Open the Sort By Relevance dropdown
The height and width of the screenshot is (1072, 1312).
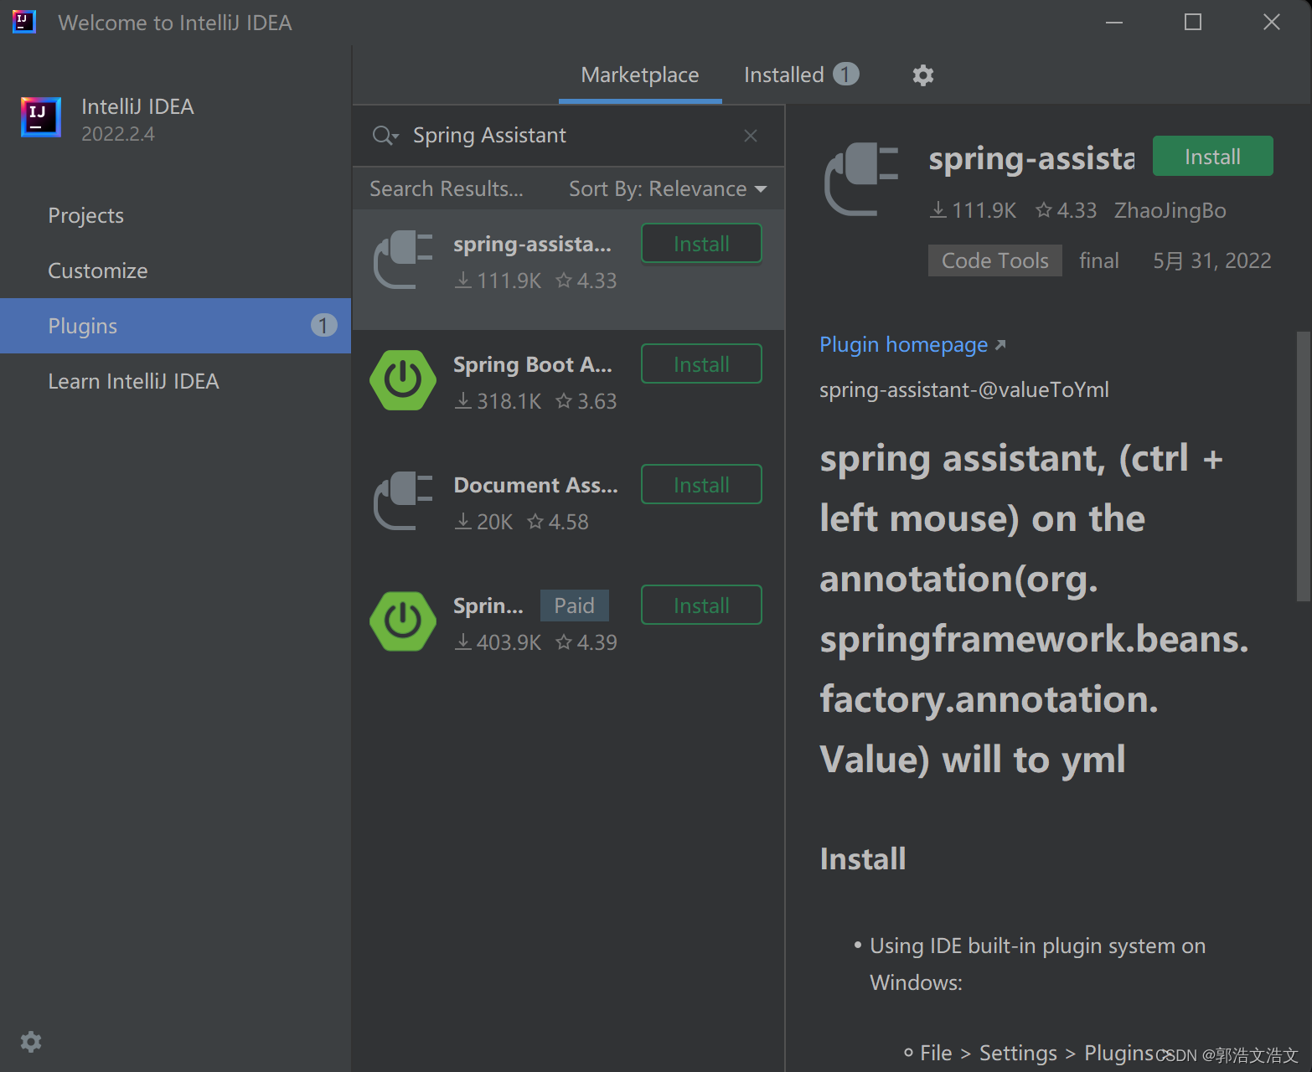coord(668,189)
